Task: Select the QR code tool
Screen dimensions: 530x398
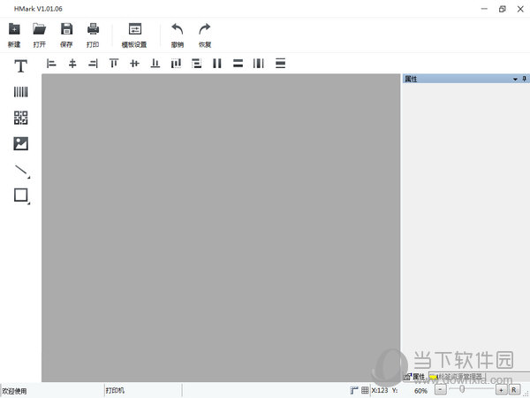Action: (20, 118)
